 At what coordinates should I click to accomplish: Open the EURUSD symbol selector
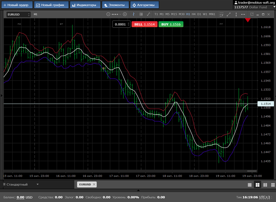18,14
